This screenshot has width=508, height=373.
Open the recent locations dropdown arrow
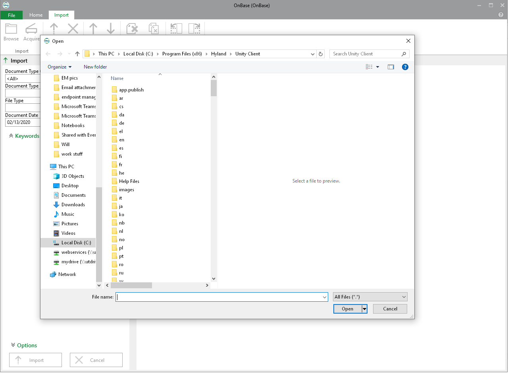click(69, 54)
